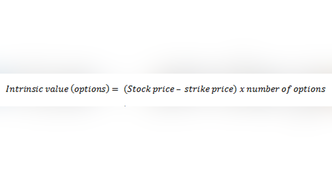
Task: Click the capital "I" starting the formula
Action: 7,89
